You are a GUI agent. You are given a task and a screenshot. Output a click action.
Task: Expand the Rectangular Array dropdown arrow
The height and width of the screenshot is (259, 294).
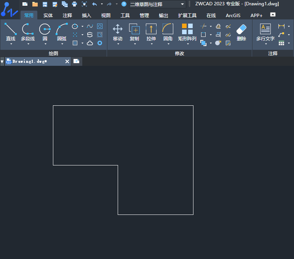point(188,44)
